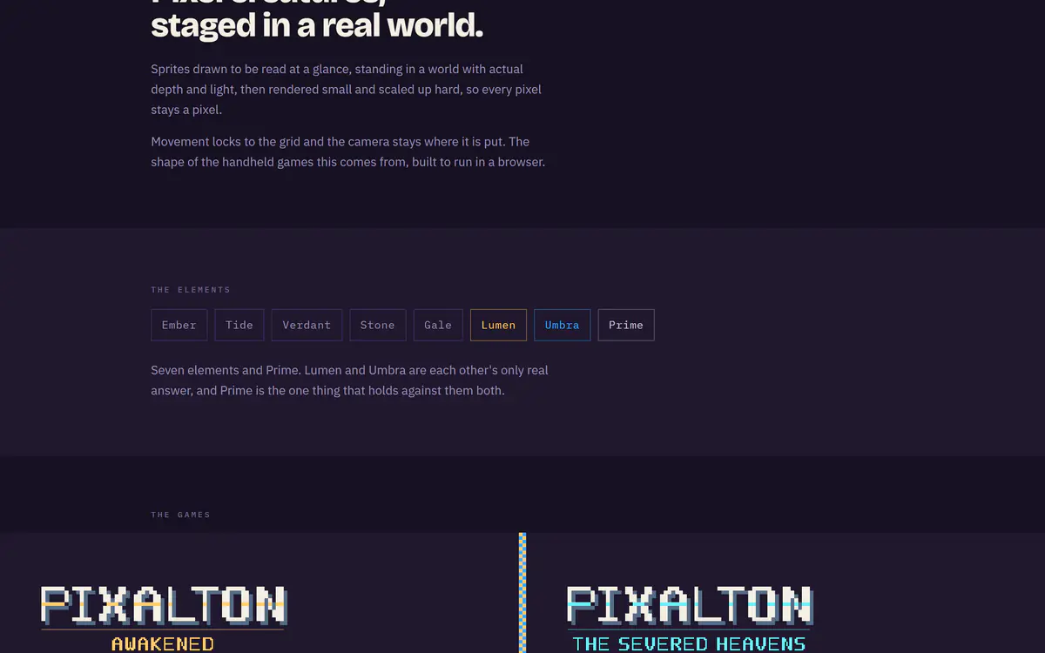Click the Gale element chip
The image size is (1045, 653).
coord(438,325)
